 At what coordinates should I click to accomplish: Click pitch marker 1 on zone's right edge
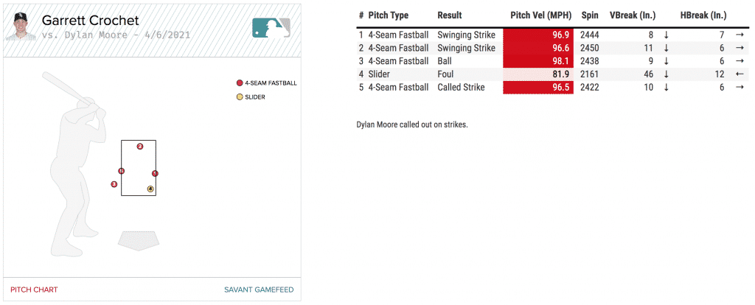pyautogui.click(x=155, y=173)
